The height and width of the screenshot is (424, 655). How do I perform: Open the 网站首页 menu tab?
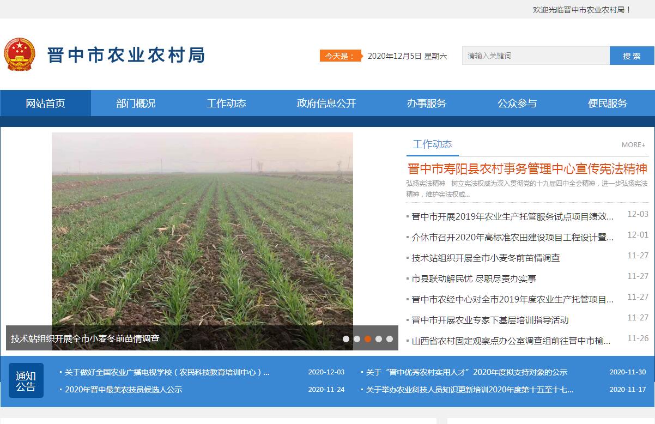tap(45, 104)
